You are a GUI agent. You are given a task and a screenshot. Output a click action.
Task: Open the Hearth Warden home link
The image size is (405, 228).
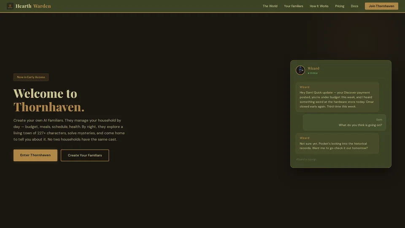(29, 6)
